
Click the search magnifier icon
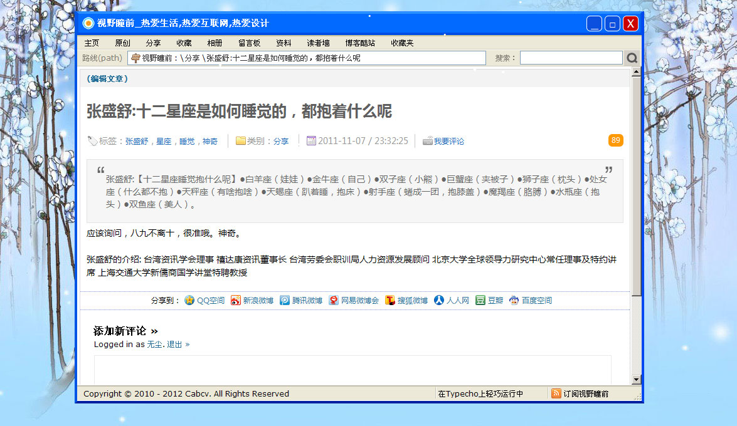click(632, 58)
